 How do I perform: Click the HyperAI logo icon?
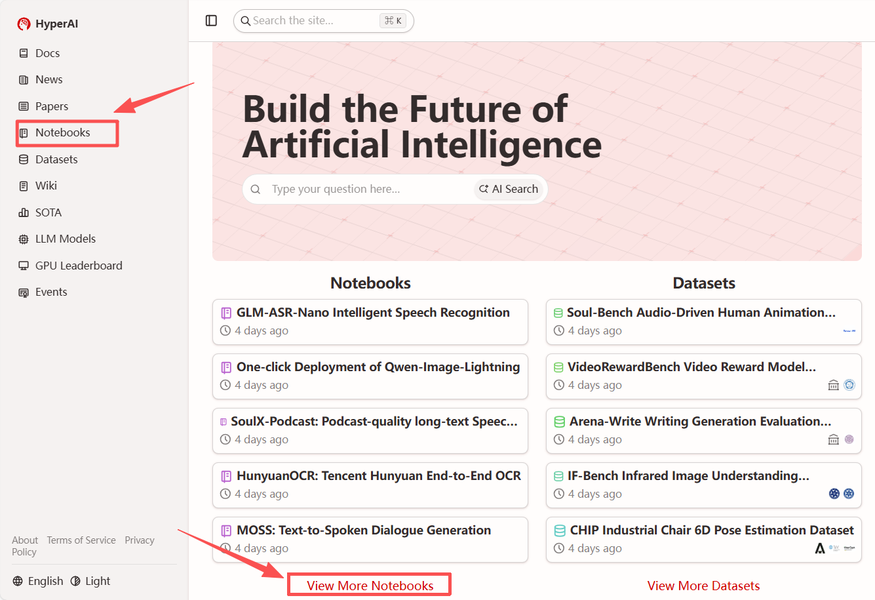(24, 24)
